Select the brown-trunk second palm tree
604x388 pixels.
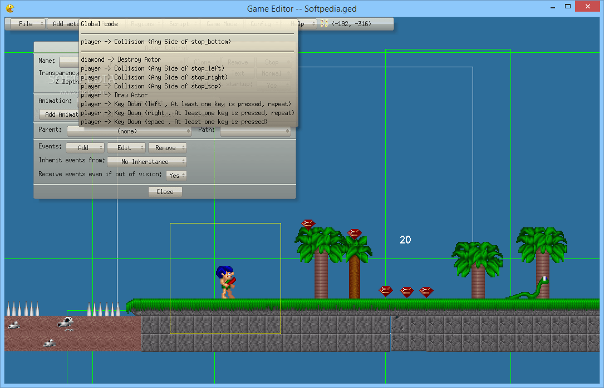pos(355,267)
